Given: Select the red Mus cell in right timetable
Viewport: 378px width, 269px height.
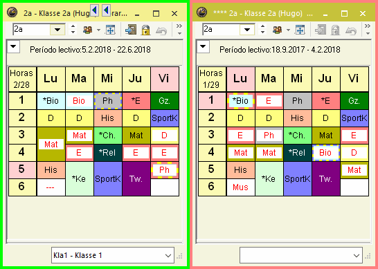Looking at the screenshot, I should 241,187.
